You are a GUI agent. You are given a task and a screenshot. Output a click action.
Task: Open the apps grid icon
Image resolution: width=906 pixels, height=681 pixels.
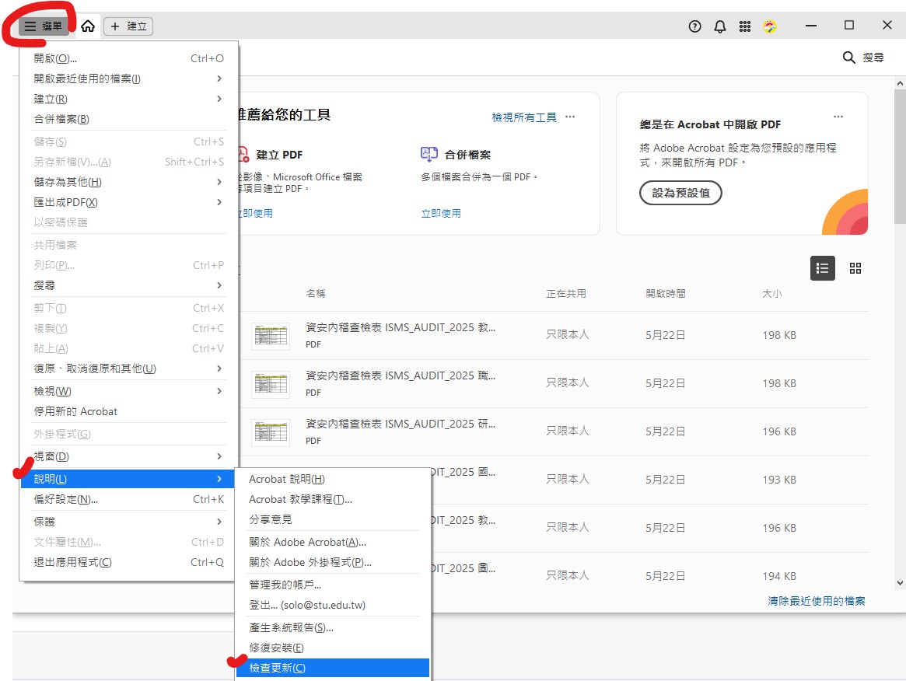tap(745, 26)
